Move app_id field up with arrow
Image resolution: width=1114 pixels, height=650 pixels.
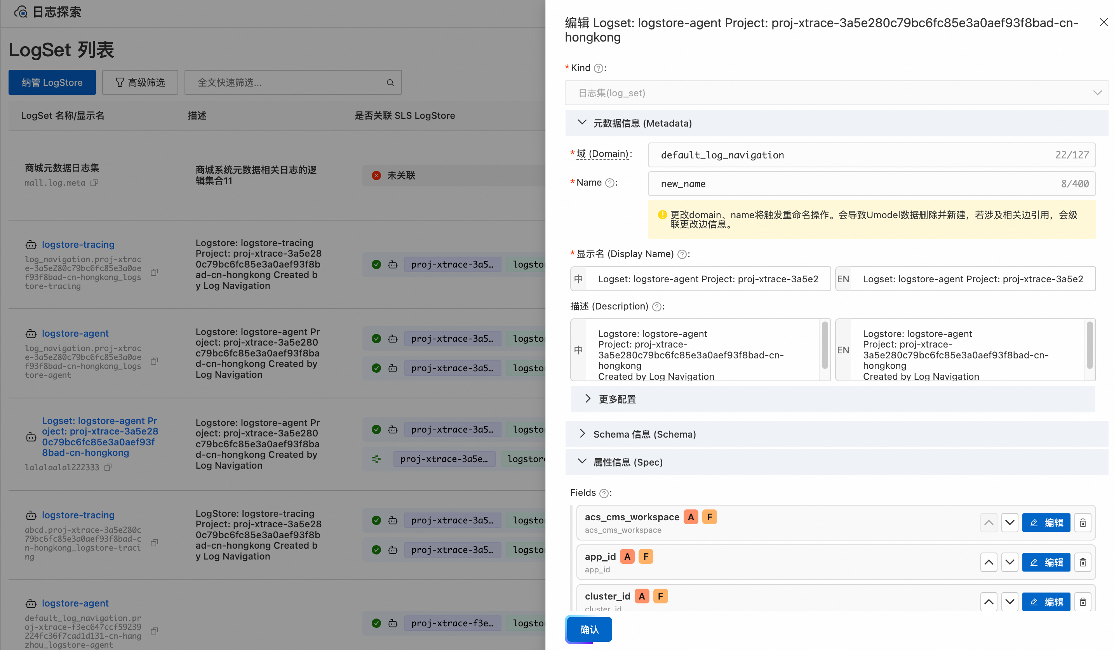989,562
